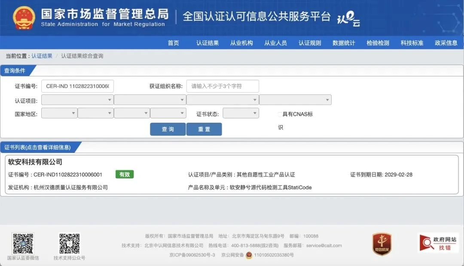The width and height of the screenshot is (464, 266).
Task: Click 全国认证认可信息公共服务平台 header title
Action: [x=256, y=16]
